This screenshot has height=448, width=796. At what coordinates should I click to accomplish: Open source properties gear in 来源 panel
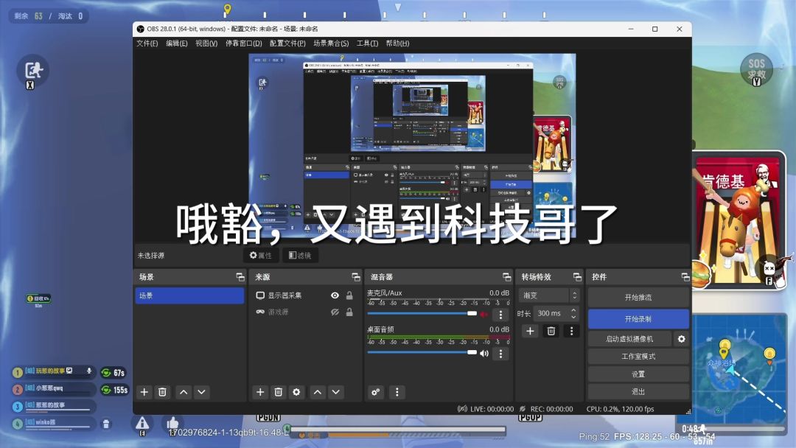click(x=296, y=392)
